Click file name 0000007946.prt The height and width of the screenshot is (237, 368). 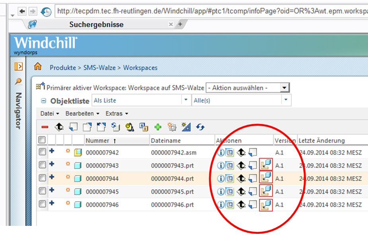(172, 205)
